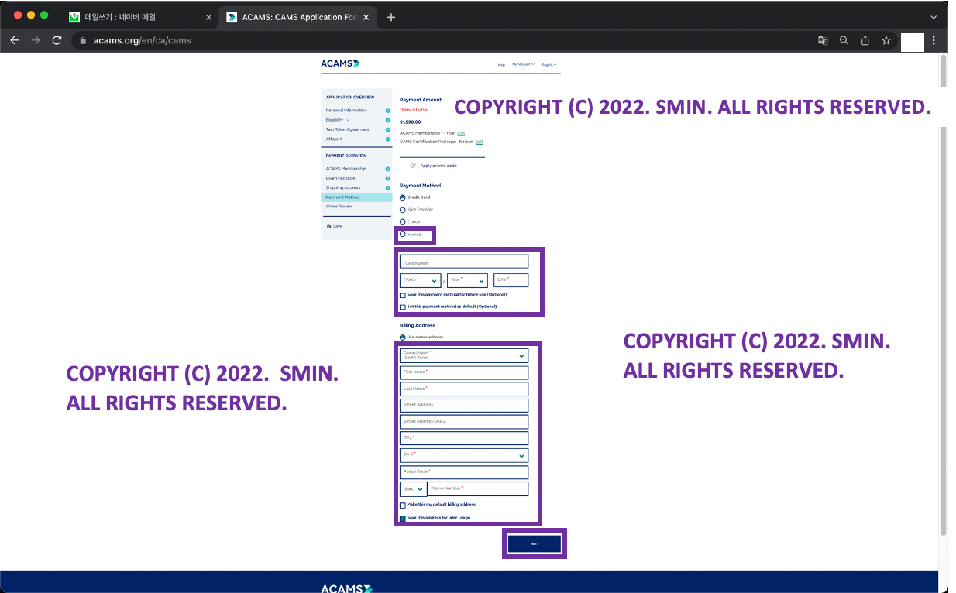The image size is (956, 593).
Task: Expand the My Account menu
Action: point(523,64)
